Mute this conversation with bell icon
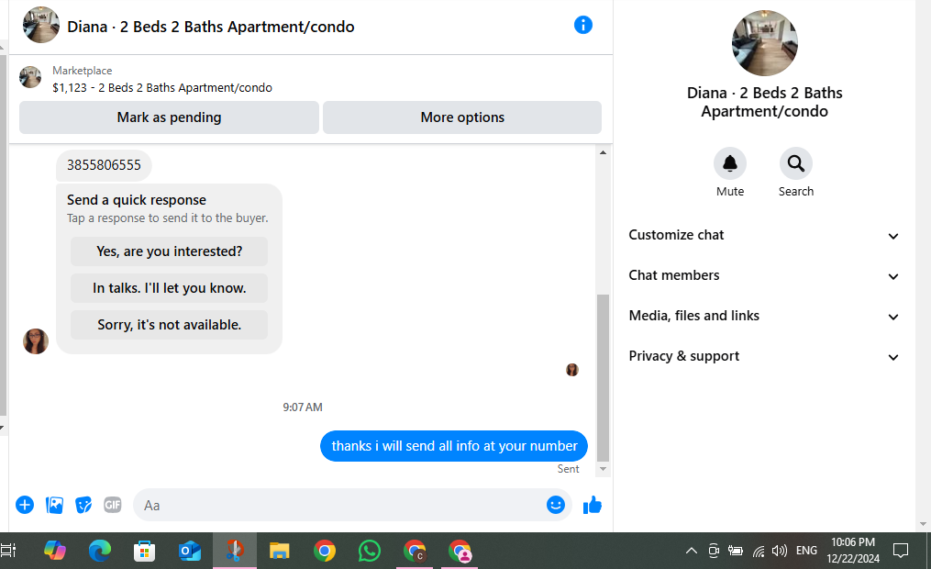Image resolution: width=931 pixels, height=569 pixels. 730,163
